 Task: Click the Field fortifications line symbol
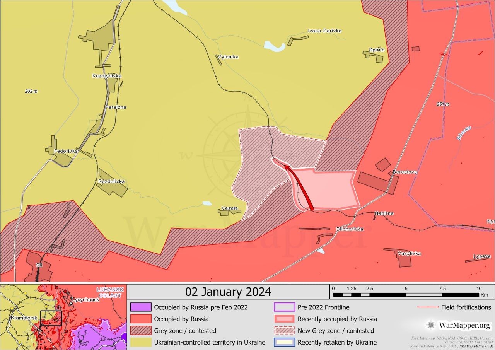pos(427,307)
